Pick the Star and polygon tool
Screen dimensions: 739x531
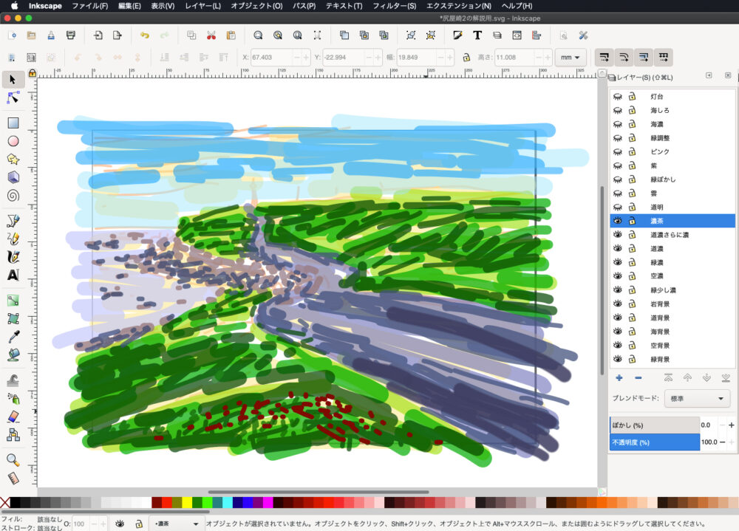[13, 160]
